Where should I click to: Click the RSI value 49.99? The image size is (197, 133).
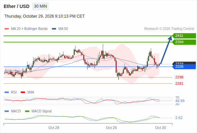click(x=180, y=101)
